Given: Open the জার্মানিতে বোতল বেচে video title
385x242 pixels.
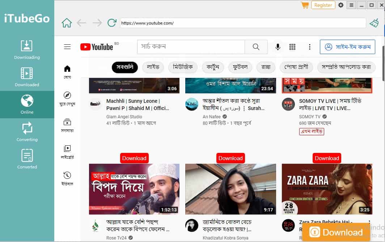Looking at the screenshot, I should click(x=227, y=226).
